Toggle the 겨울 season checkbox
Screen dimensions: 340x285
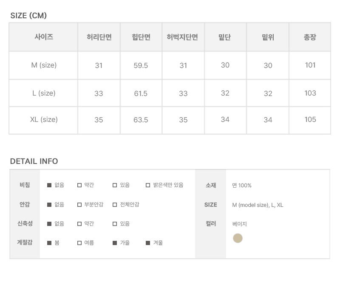[148, 243]
